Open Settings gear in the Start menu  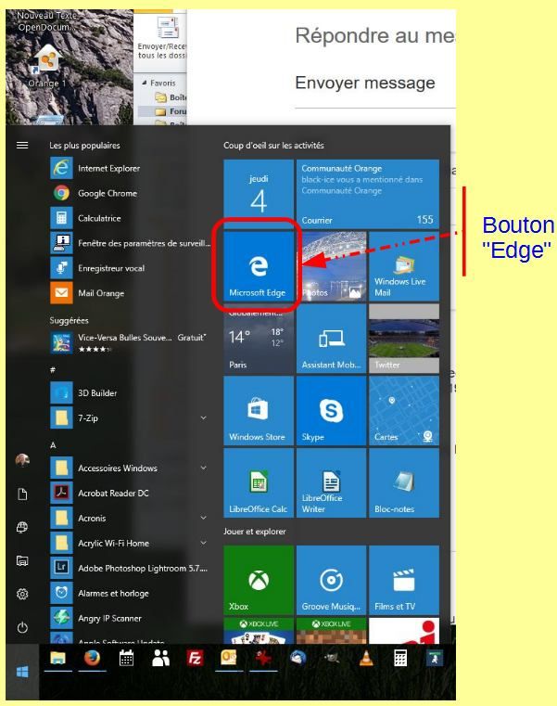[22, 595]
